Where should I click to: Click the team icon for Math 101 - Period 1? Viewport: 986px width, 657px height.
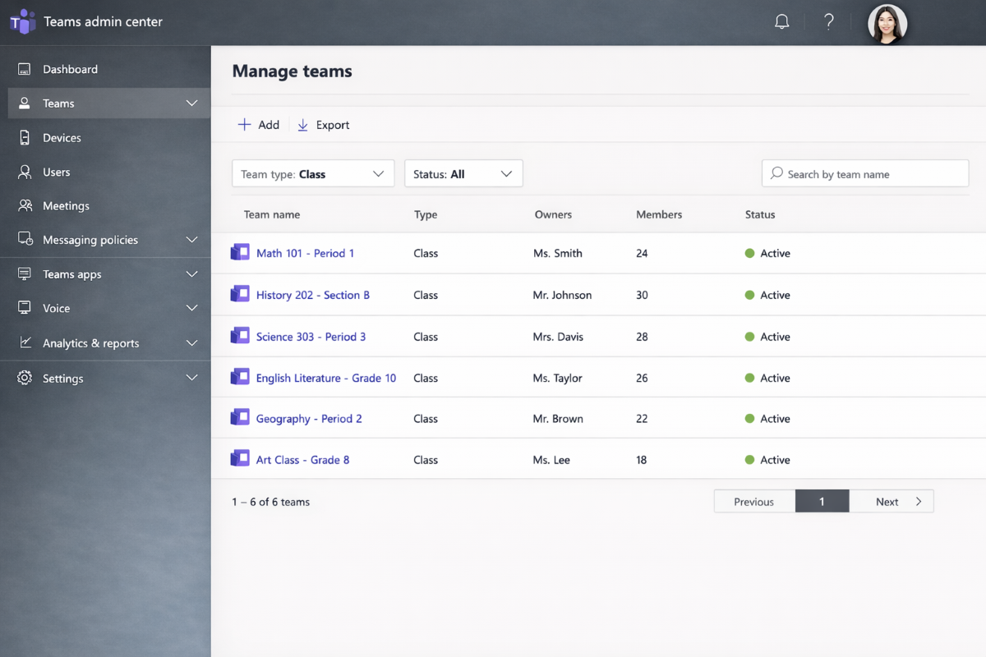(240, 252)
